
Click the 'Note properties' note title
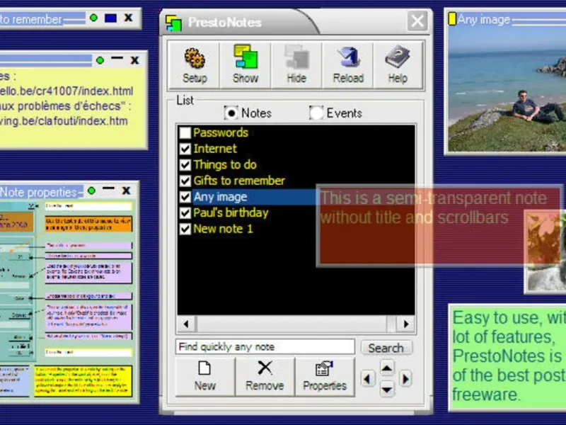[39, 192]
